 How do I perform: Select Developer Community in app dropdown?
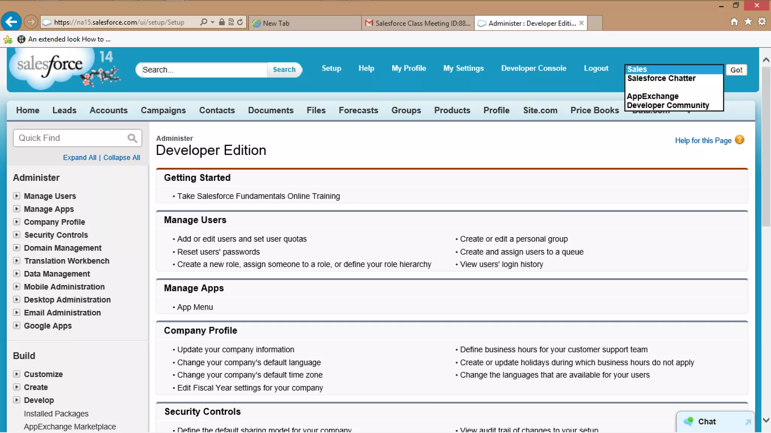[x=674, y=105]
